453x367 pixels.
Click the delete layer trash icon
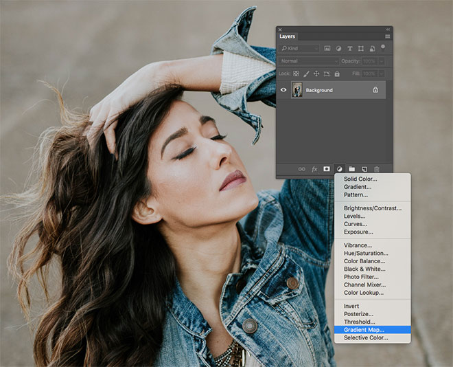376,168
